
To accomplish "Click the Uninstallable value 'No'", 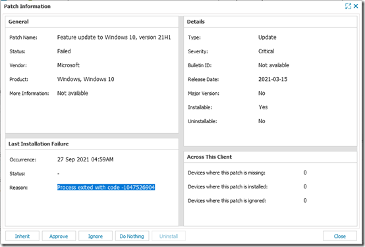I will (262, 121).
